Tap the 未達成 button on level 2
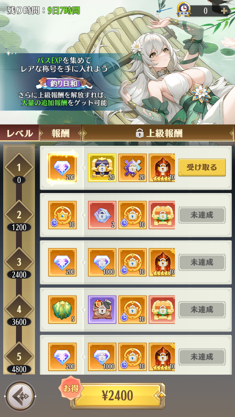The height and width of the screenshot is (417, 235). click(202, 215)
